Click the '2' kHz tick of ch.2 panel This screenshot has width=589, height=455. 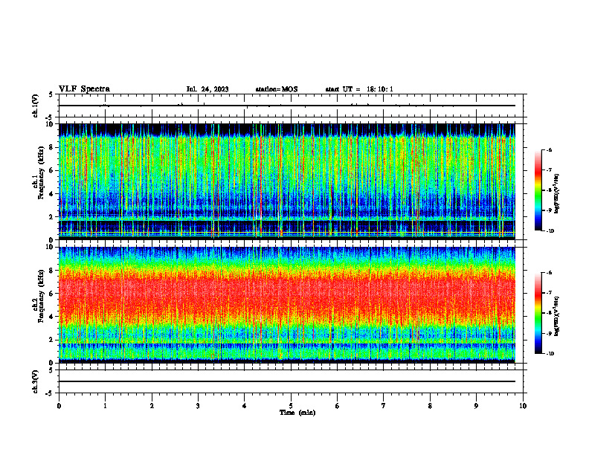click(x=51, y=340)
